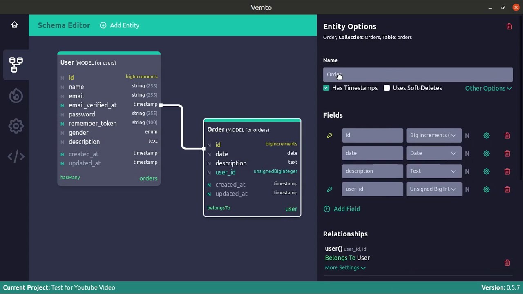Viewport: 523px width, 294px height.
Task: Click the primary key icon for the id field
Action: (330, 136)
